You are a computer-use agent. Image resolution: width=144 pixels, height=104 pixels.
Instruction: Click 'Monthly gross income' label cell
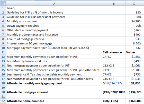54,21
